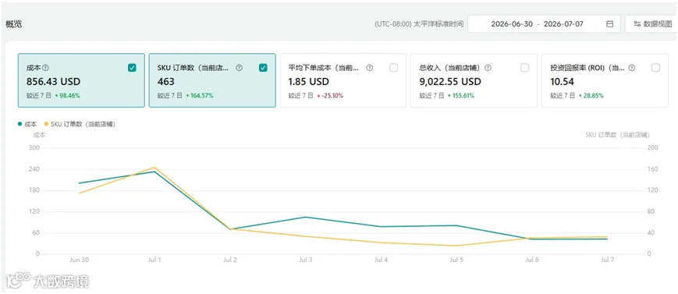The width and height of the screenshot is (678, 294).
Task: Open the 数据视图 data view button
Action: (651, 24)
